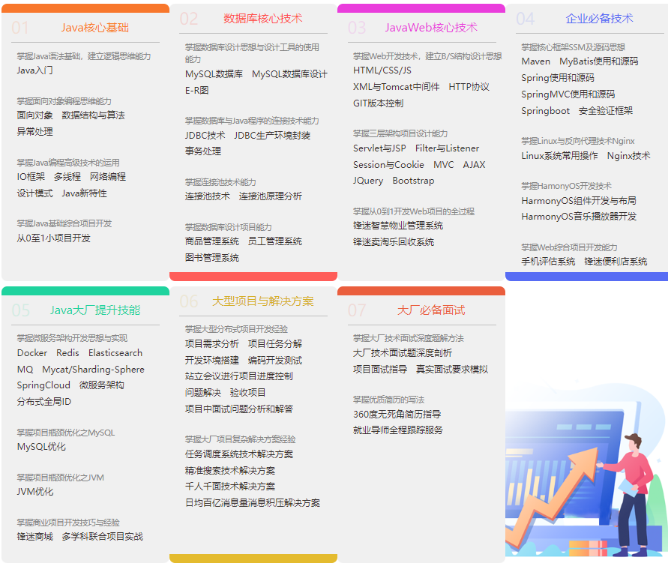Select the Java核心基础 section header
668x566 pixels.
[96, 25]
